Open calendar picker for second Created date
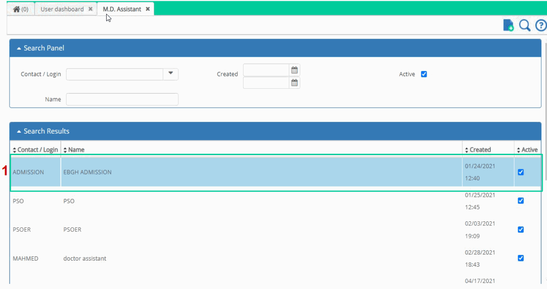Screen dimensions: 547x289 click(x=294, y=83)
